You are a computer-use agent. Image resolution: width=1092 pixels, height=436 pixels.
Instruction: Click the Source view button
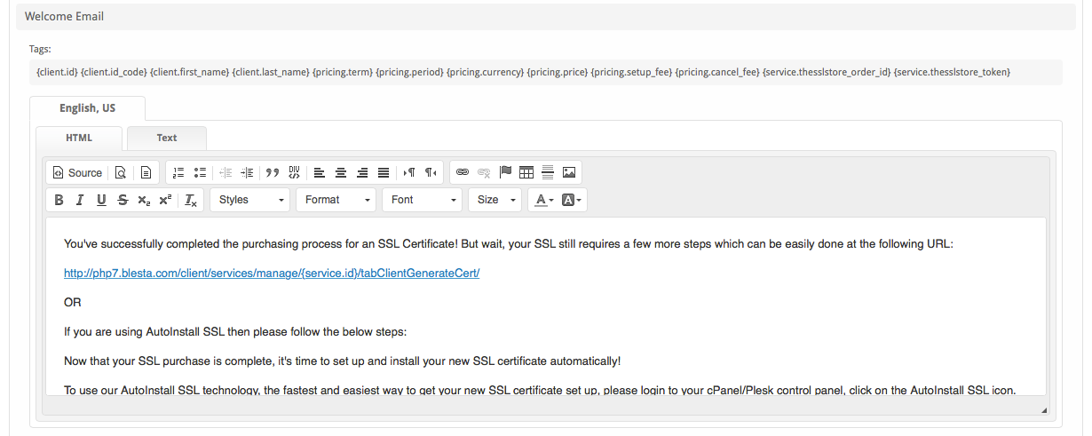(x=77, y=172)
